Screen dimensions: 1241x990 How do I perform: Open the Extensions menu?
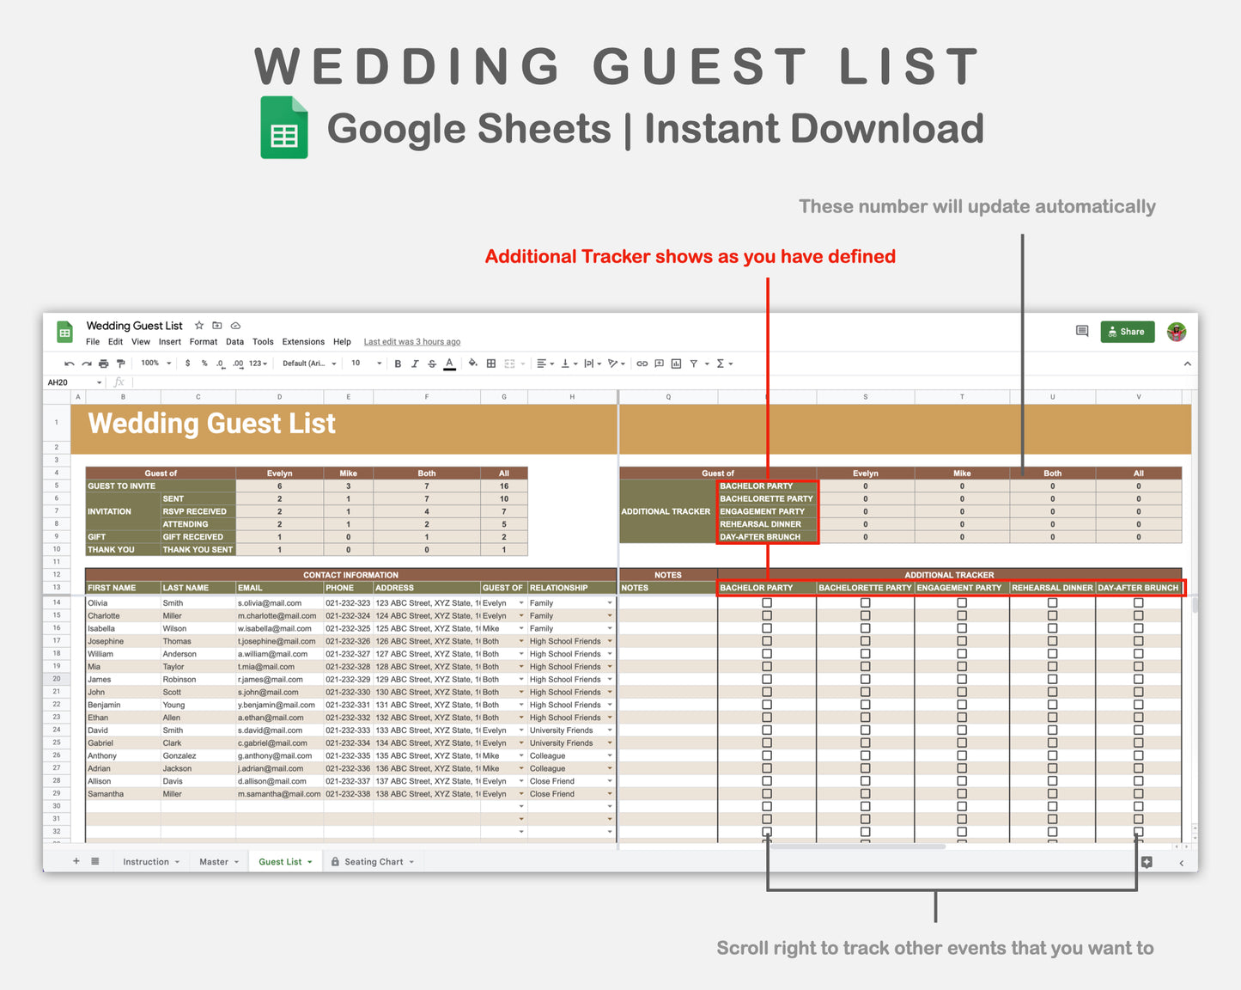(303, 341)
